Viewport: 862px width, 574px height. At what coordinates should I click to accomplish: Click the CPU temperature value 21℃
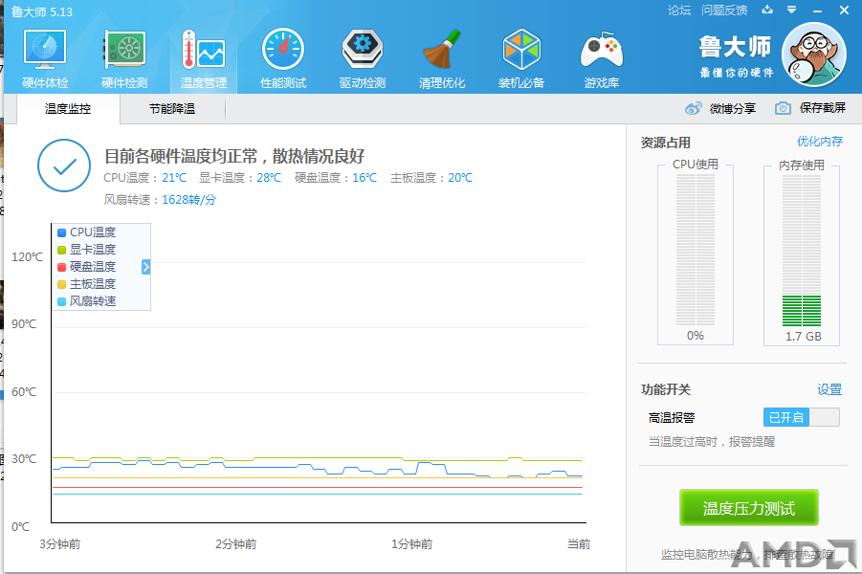[174, 178]
